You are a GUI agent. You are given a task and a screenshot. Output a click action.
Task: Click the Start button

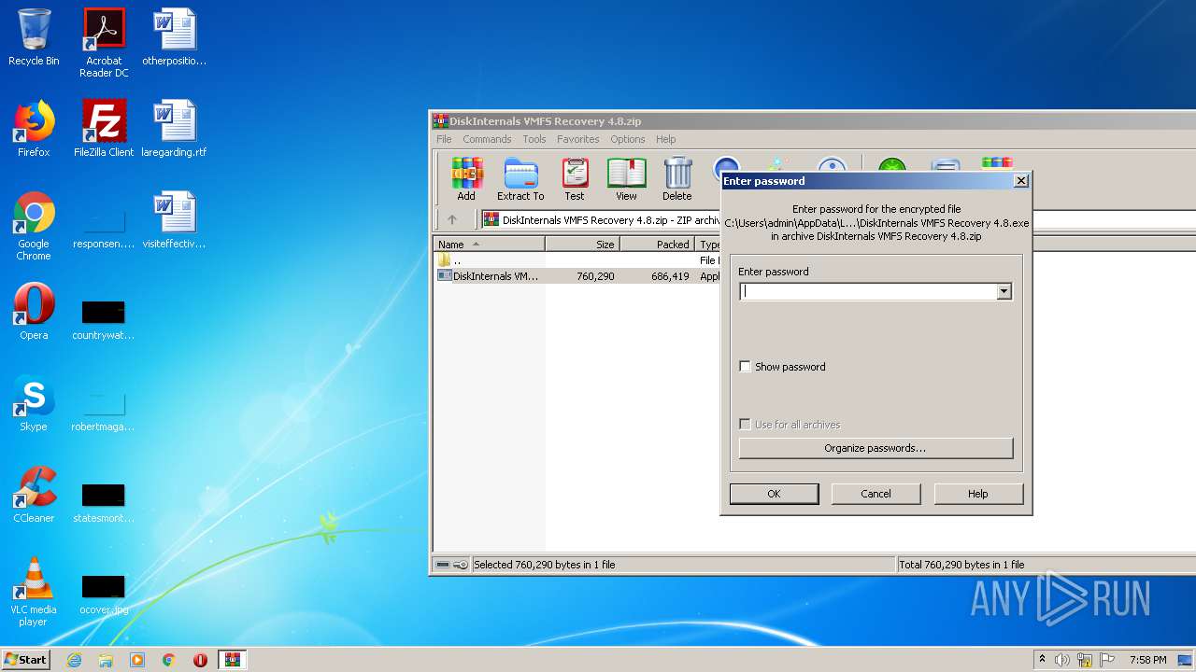pos(25,660)
